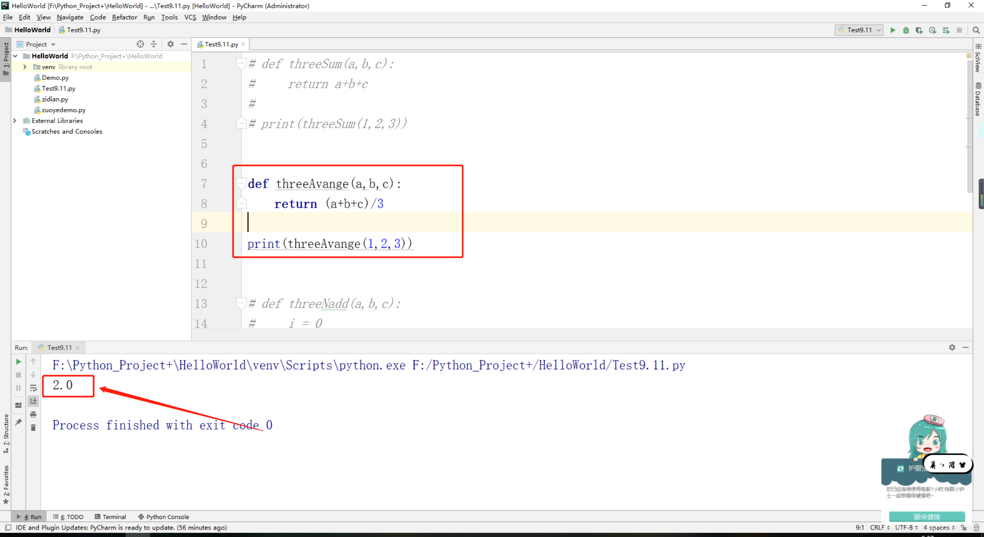
Task: Toggle scroll to end in Run console
Action: coord(33,401)
